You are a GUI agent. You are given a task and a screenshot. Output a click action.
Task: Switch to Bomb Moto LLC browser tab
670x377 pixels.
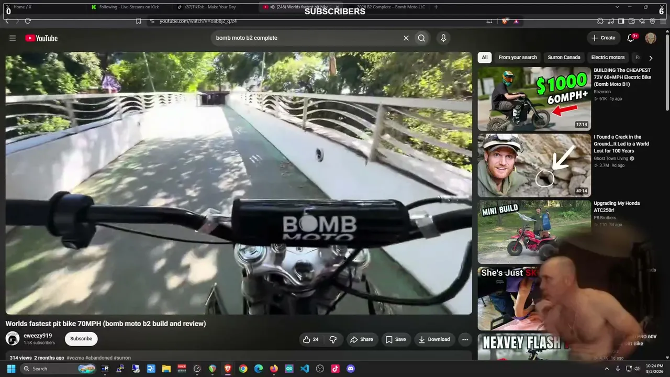coord(390,7)
